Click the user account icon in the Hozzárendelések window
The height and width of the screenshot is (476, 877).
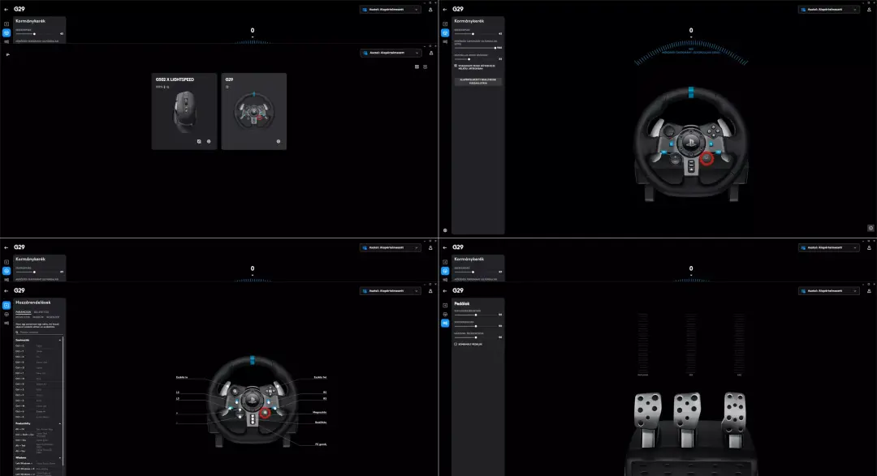pyautogui.click(x=430, y=291)
